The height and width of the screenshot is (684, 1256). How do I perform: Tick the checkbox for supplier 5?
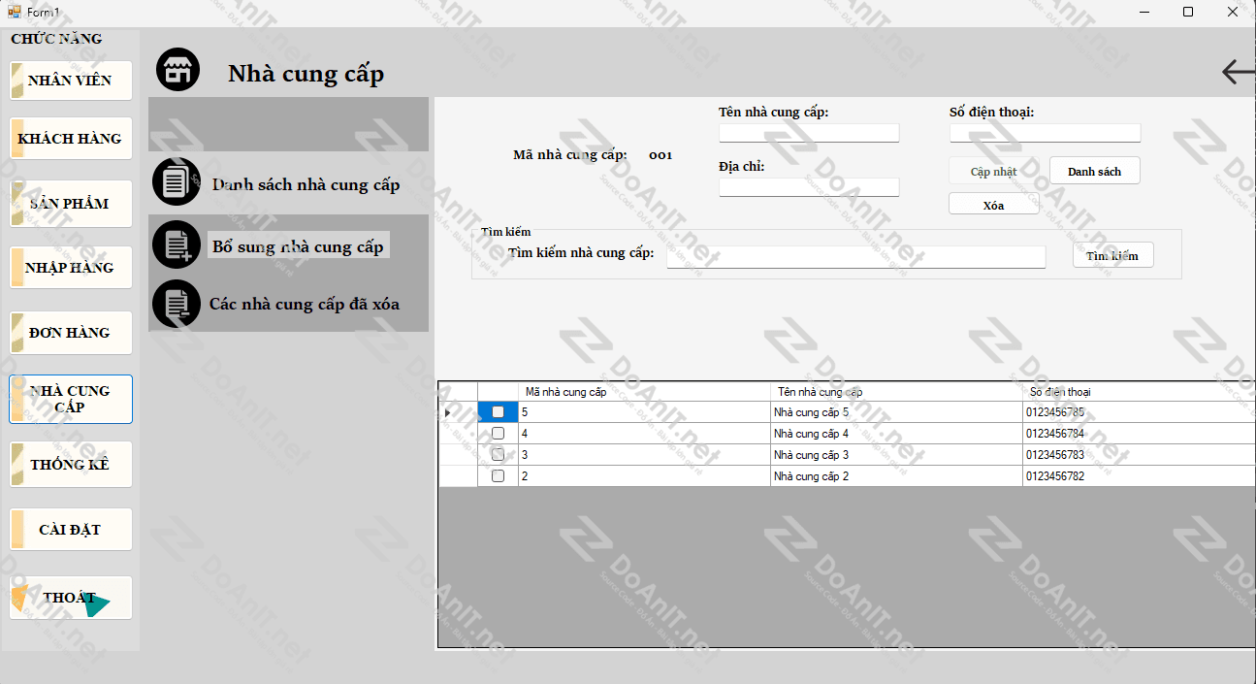(498, 412)
